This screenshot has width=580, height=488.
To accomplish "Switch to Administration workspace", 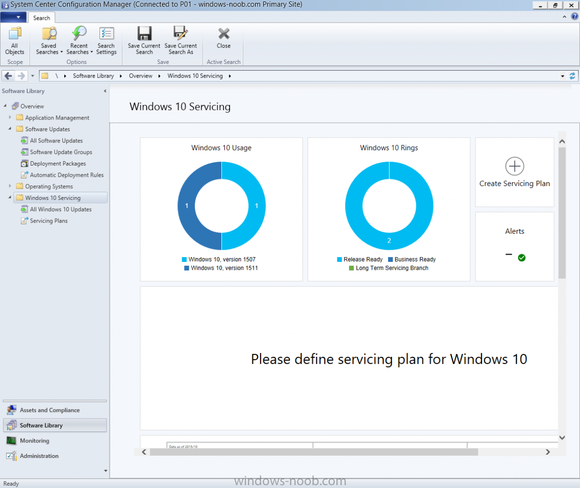I will coord(55,456).
